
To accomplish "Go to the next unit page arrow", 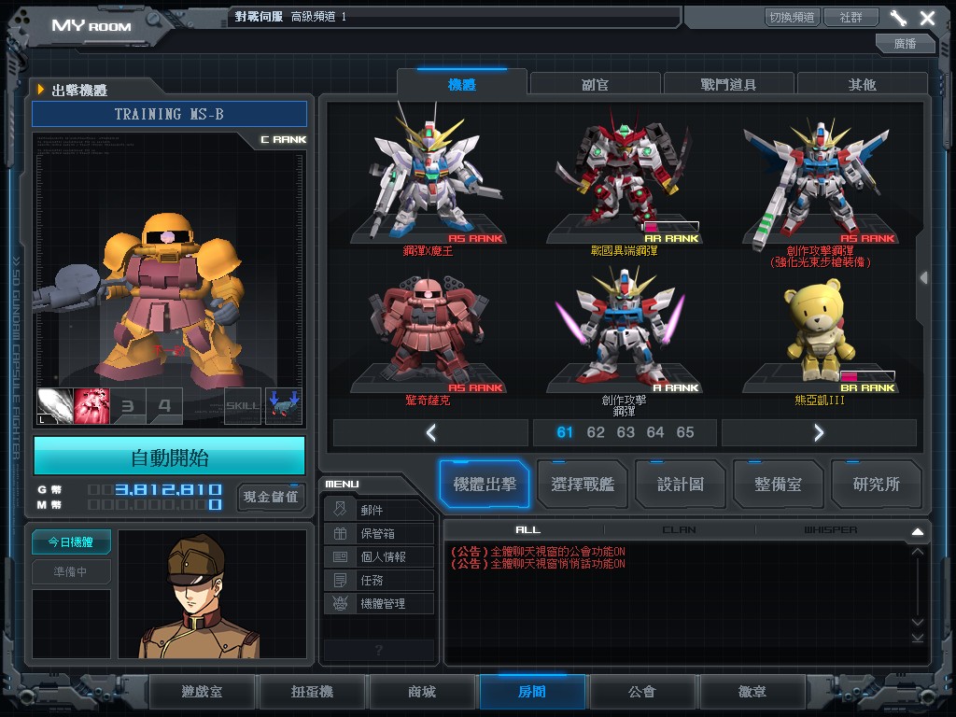I will click(x=819, y=432).
